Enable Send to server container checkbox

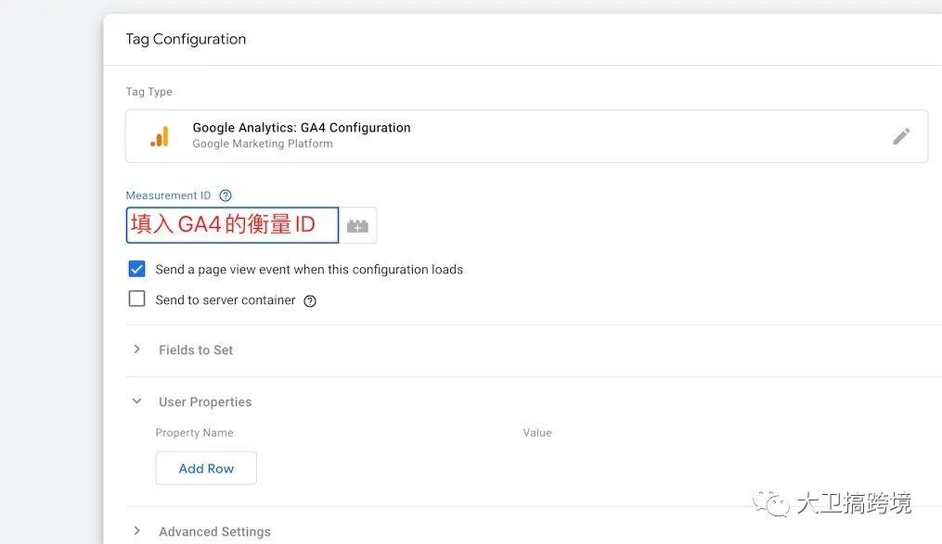137,298
